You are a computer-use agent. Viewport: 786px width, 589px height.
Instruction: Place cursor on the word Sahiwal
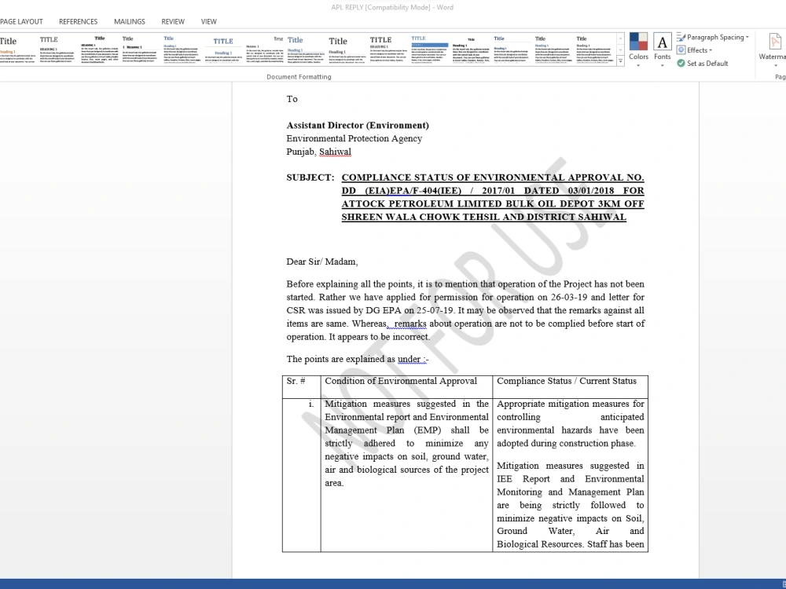point(335,152)
